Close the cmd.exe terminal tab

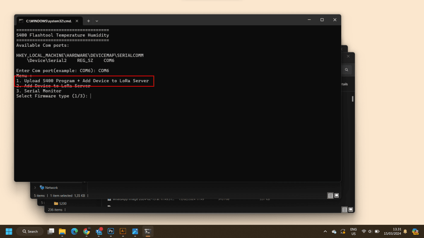77,21
